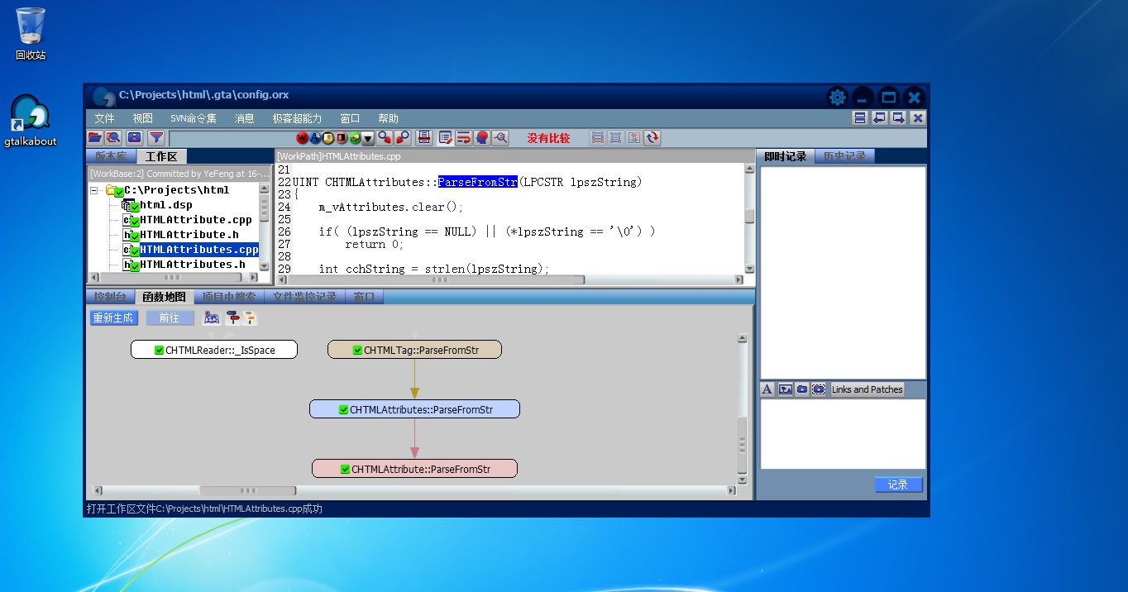Switch to the 项目中搜索 tab
Viewport: 1128px width, 592px height.
coord(229,297)
